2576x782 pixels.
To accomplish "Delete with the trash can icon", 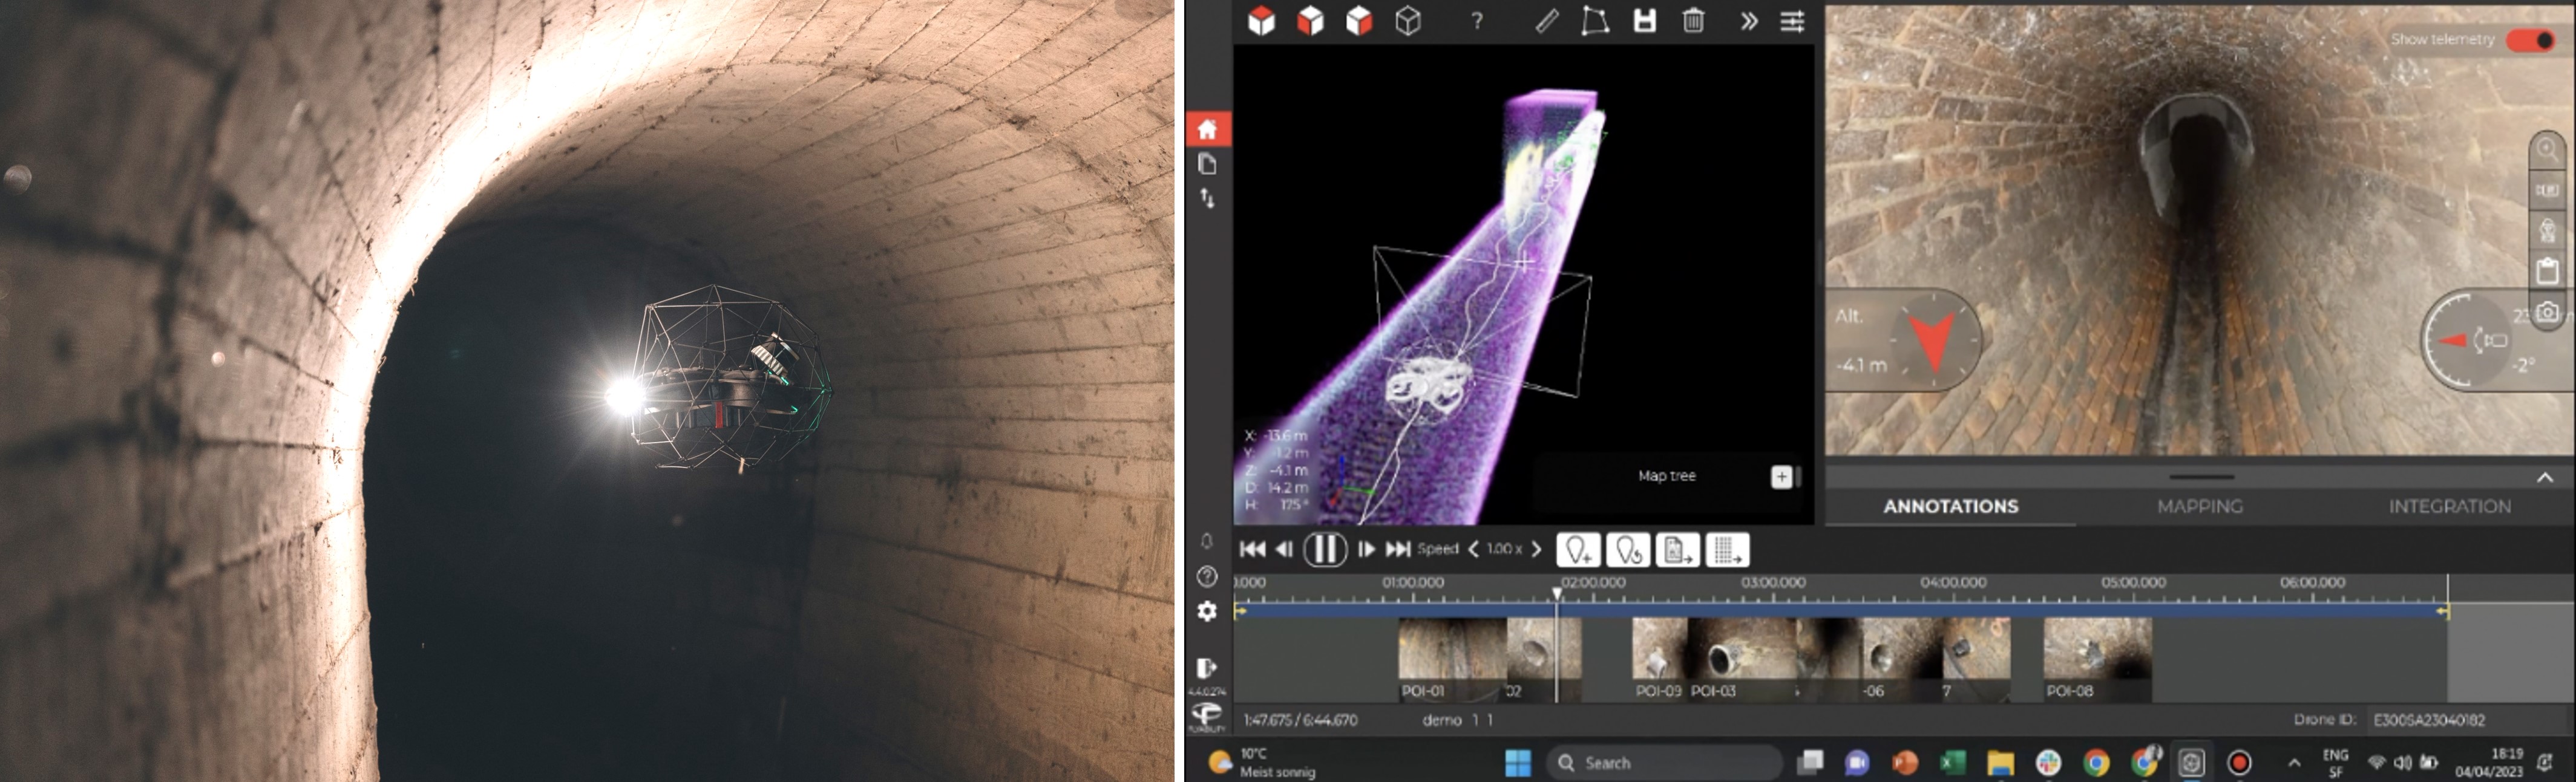I will (x=1693, y=20).
